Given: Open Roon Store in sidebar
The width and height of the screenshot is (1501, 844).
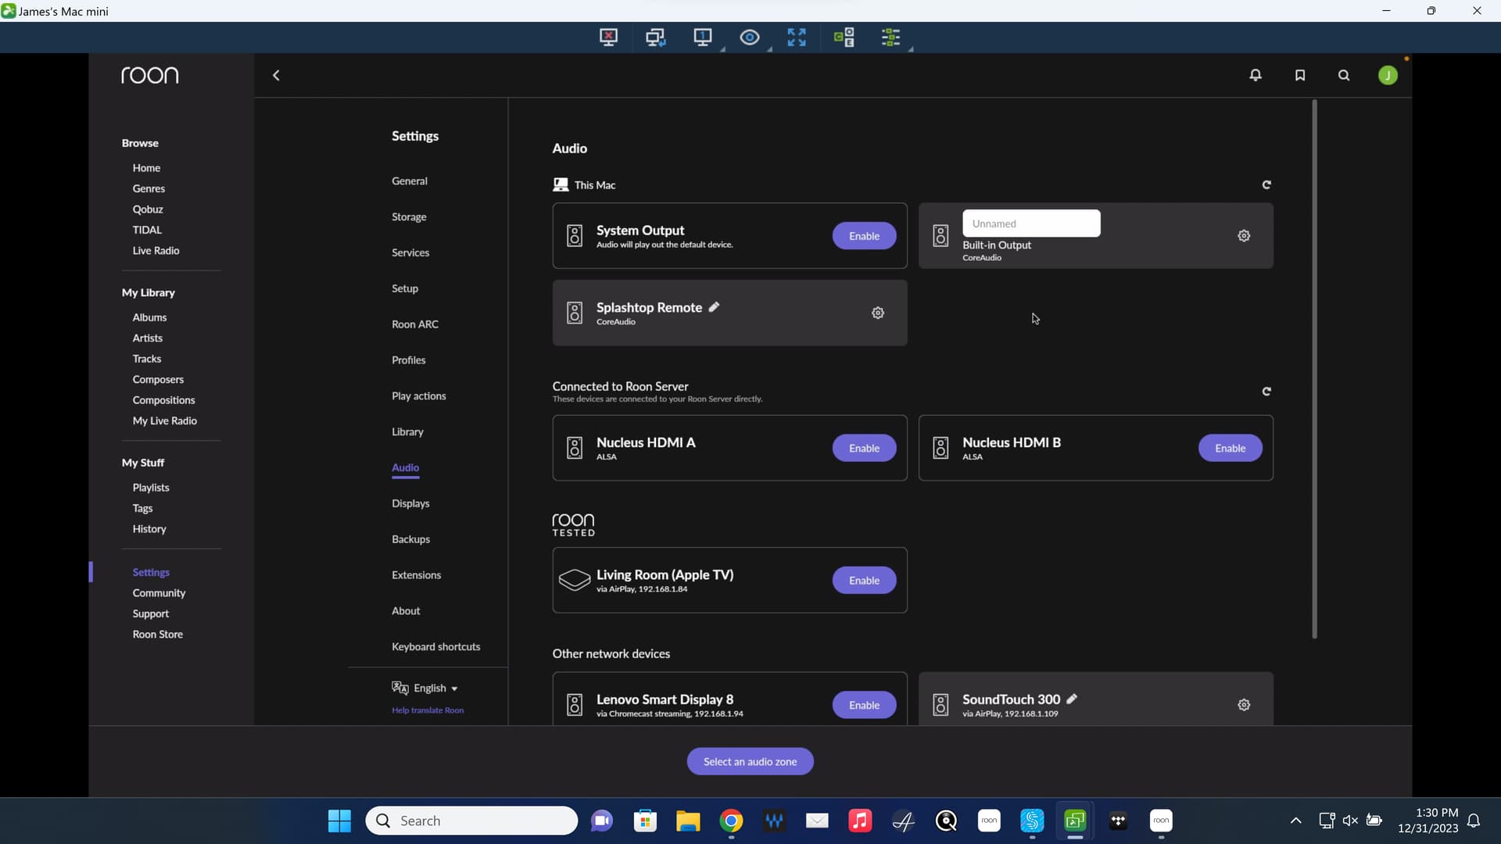Looking at the screenshot, I should coord(157,635).
